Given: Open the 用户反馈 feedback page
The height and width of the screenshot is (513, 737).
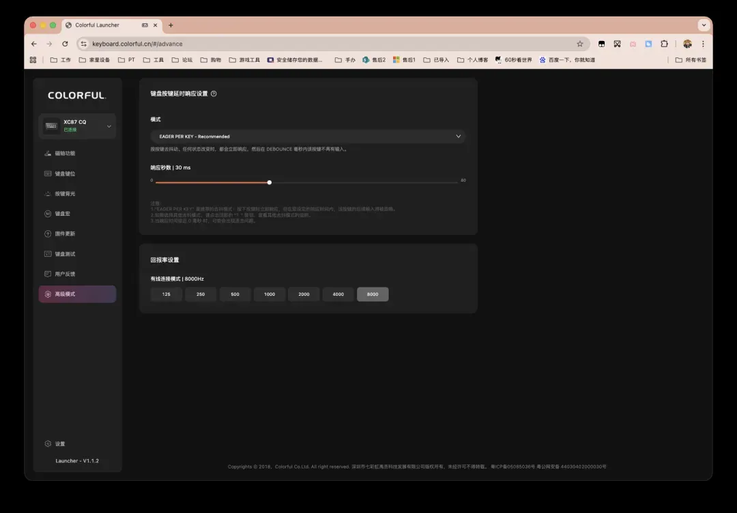Looking at the screenshot, I should (x=65, y=274).
